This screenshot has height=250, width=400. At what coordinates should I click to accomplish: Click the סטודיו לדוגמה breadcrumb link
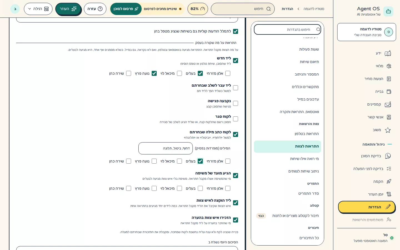[x=314, y=9]
